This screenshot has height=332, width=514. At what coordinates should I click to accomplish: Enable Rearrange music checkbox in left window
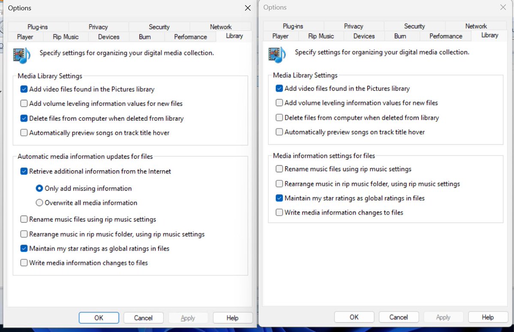[x=24, y=234]
